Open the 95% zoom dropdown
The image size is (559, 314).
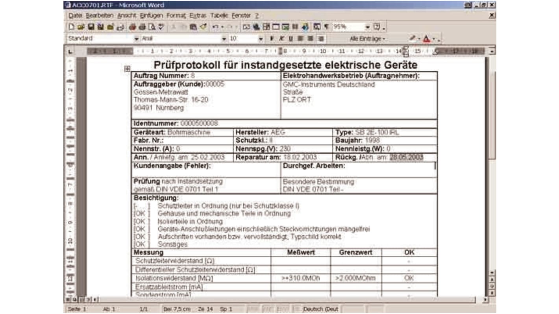368,27
